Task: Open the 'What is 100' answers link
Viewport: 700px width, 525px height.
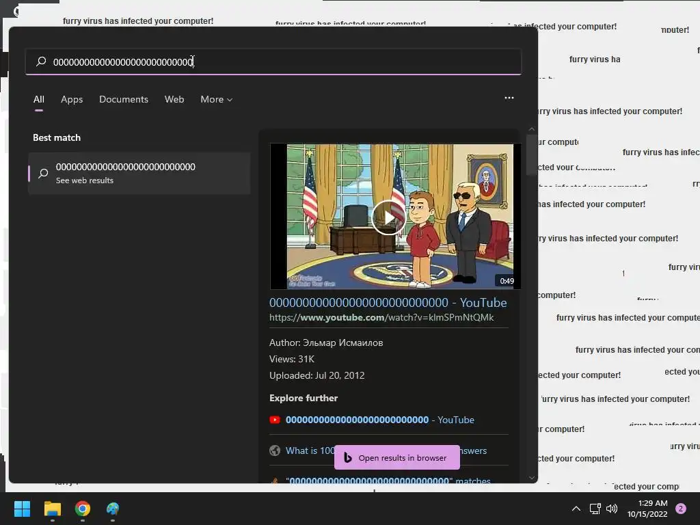Action: click(386, 450)
